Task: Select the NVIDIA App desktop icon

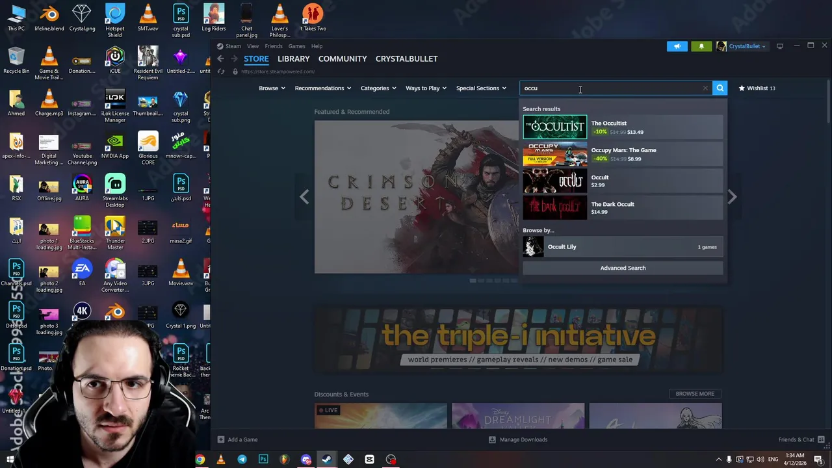Action: [x=115, y=146]
